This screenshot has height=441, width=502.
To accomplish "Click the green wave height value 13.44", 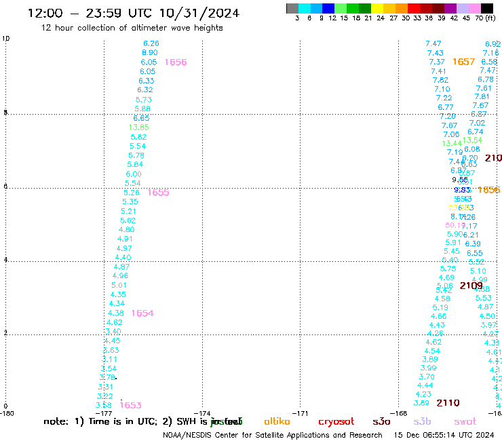I will [452, 143].
